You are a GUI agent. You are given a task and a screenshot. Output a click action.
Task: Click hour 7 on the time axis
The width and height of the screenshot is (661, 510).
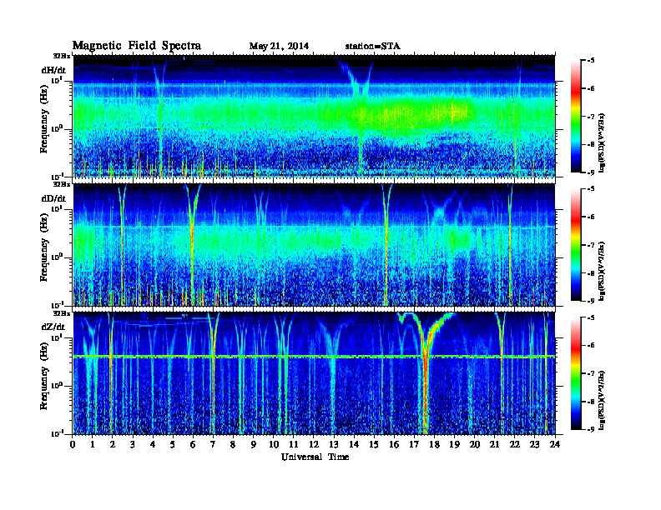pyautogui.click(x=214, y=444)
